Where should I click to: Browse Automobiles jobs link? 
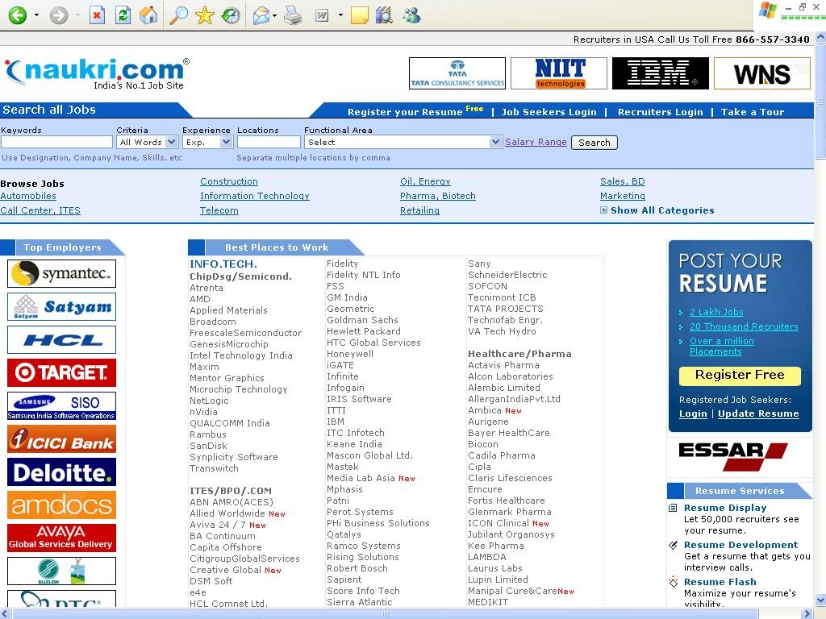(x=28, y=196)
